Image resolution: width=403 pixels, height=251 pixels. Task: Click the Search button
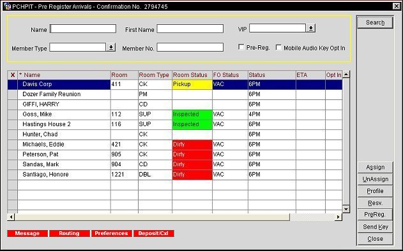point(375,22)
